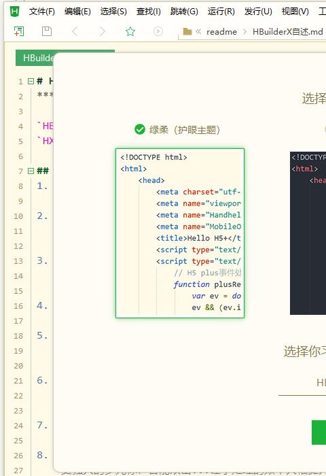This screenshot has height=476, width=326.
Task: Open the 运行(R) menu
Action: (221, 12)
